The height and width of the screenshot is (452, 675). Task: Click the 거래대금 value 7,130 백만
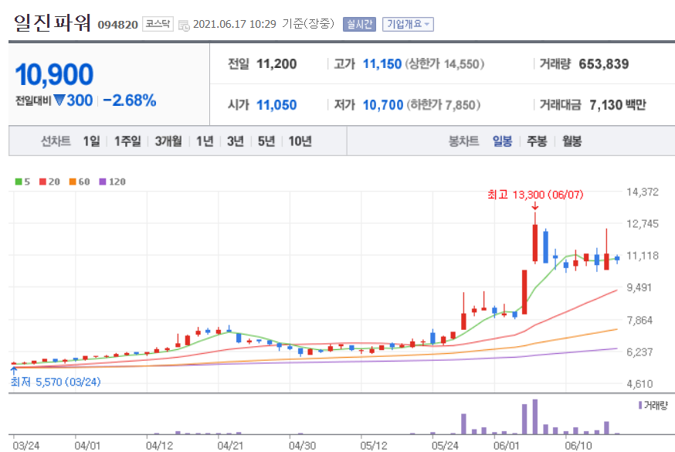618,105
